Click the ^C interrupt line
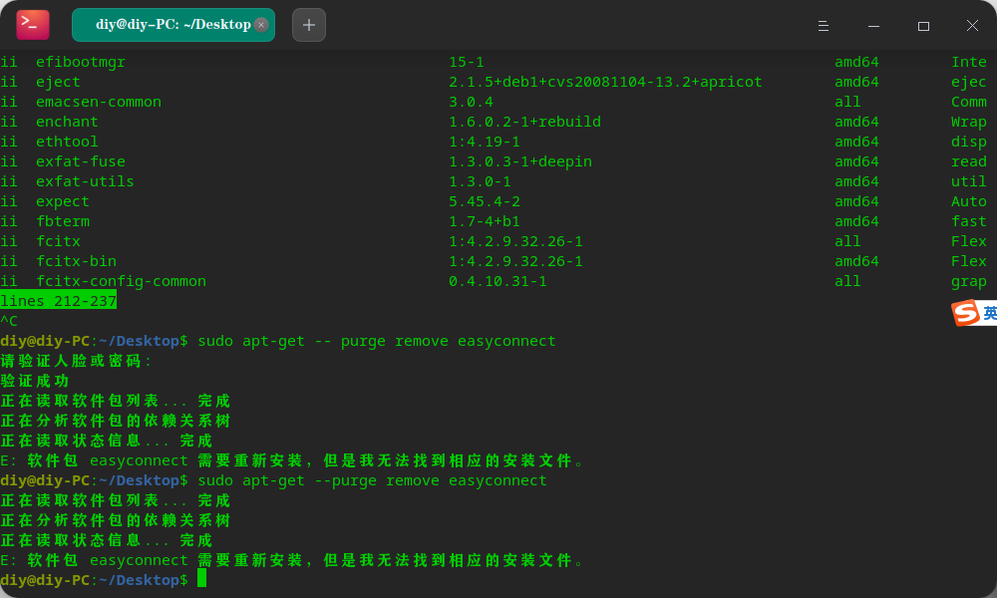The image size is (997, 598). pyautogui.click(x=9, y=321)
